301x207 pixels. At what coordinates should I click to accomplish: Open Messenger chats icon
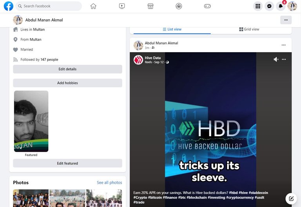pos(269,6)
